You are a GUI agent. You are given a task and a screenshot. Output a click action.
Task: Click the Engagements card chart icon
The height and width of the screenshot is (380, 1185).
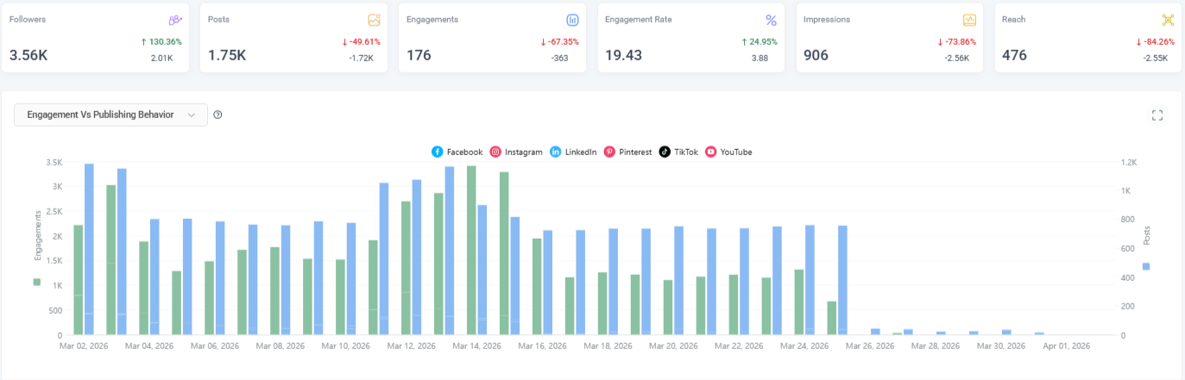pos(572,20)
